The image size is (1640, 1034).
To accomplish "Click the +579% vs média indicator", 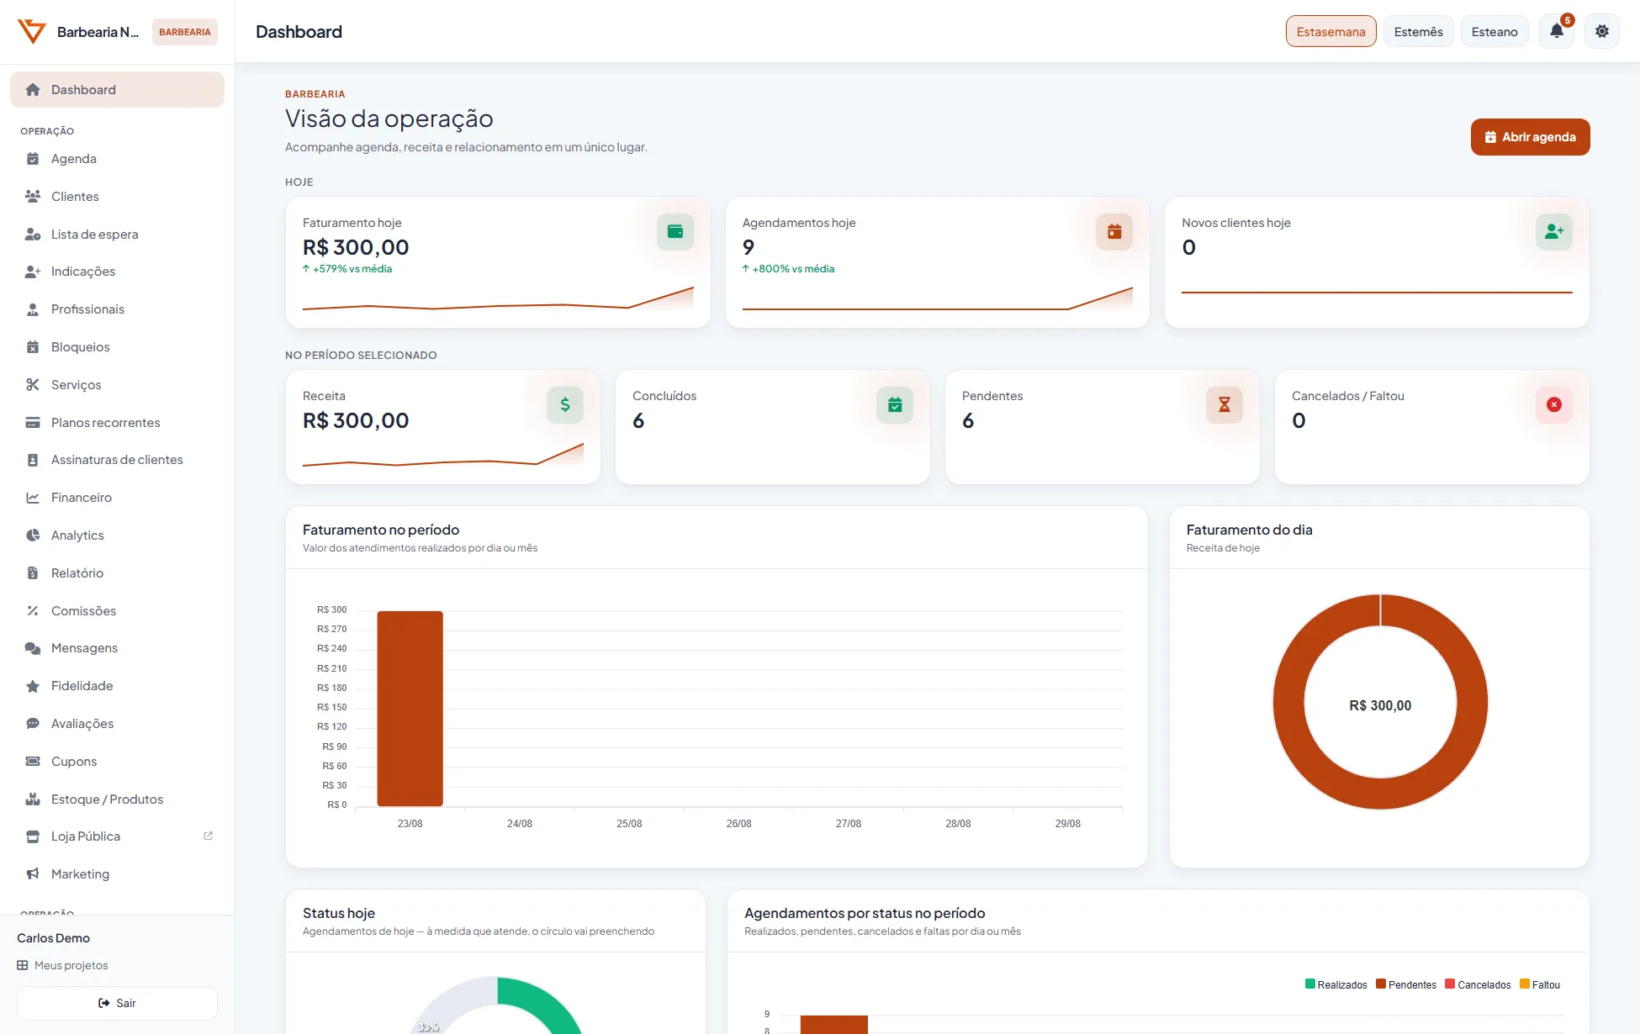I will (347, 269).
